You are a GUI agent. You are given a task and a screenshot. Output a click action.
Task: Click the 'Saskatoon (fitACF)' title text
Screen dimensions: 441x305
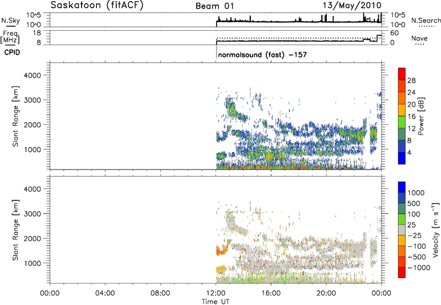(x=97, y=6)
